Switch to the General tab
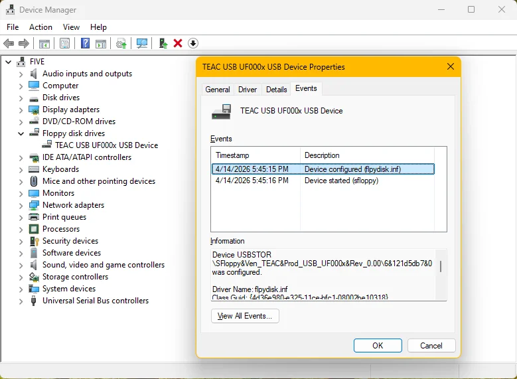This screenshot has height=379, width=517. pos(218,90)
